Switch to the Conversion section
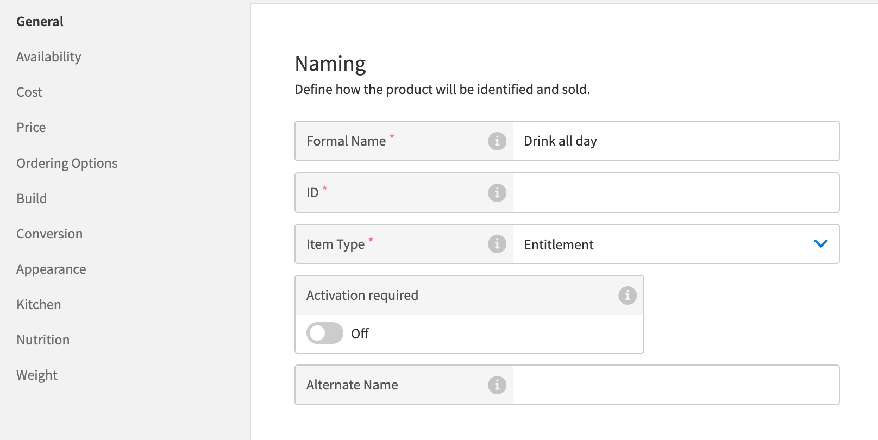 tap(49, 234)
